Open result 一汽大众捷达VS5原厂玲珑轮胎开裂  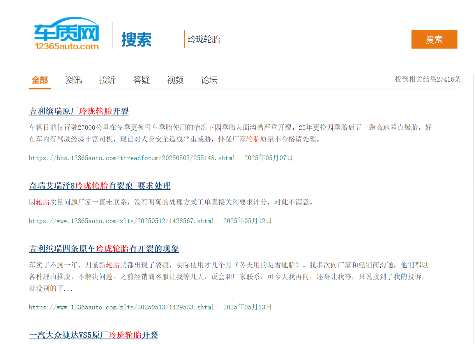(x=94, y=335)
